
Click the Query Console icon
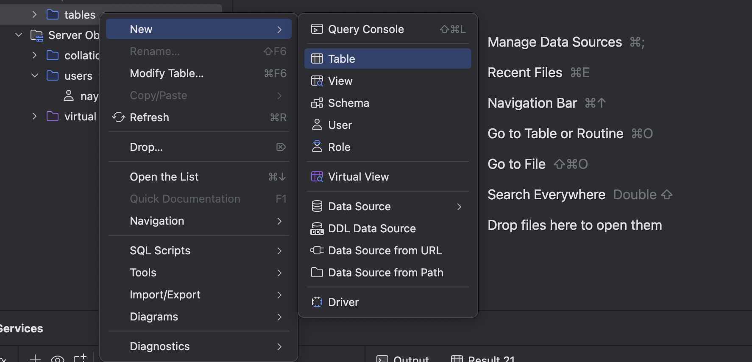[x=317, y=29]
